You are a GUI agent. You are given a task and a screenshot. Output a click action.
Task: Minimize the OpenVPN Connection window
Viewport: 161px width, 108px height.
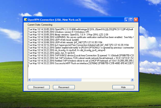[x=127, y=20]
